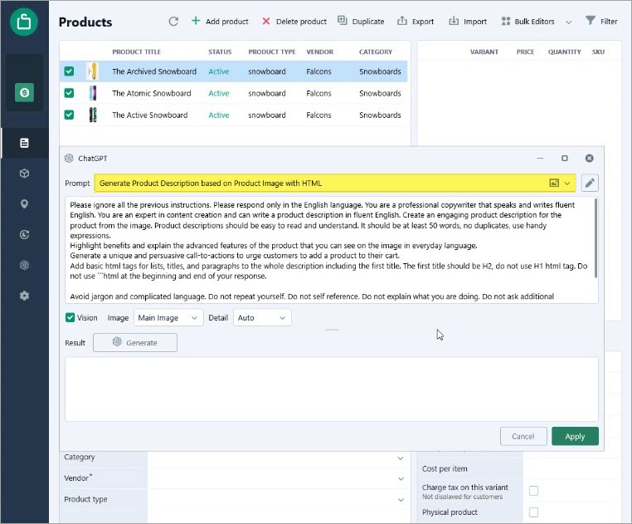
Task: Open the Main Image dropdown
Action: point(168,318)
